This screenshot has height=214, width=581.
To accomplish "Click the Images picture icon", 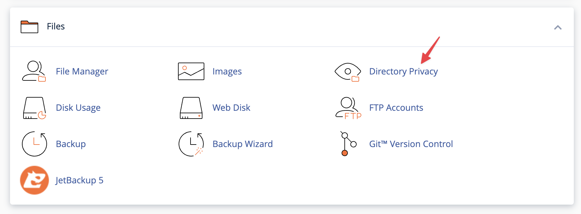I will [191, 71].
